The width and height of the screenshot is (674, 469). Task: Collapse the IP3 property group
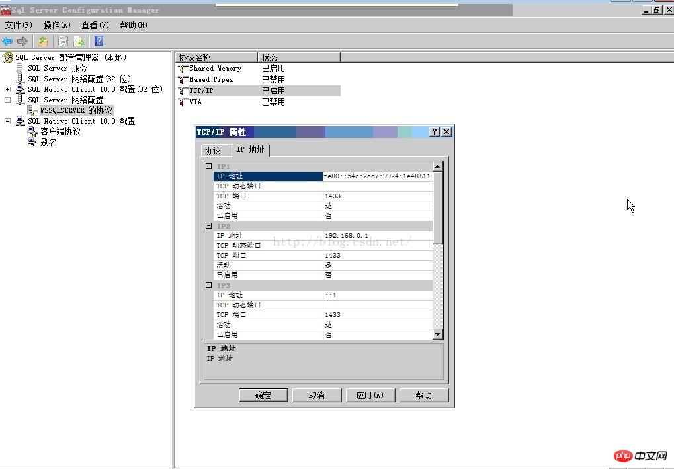tap(208, 285)
